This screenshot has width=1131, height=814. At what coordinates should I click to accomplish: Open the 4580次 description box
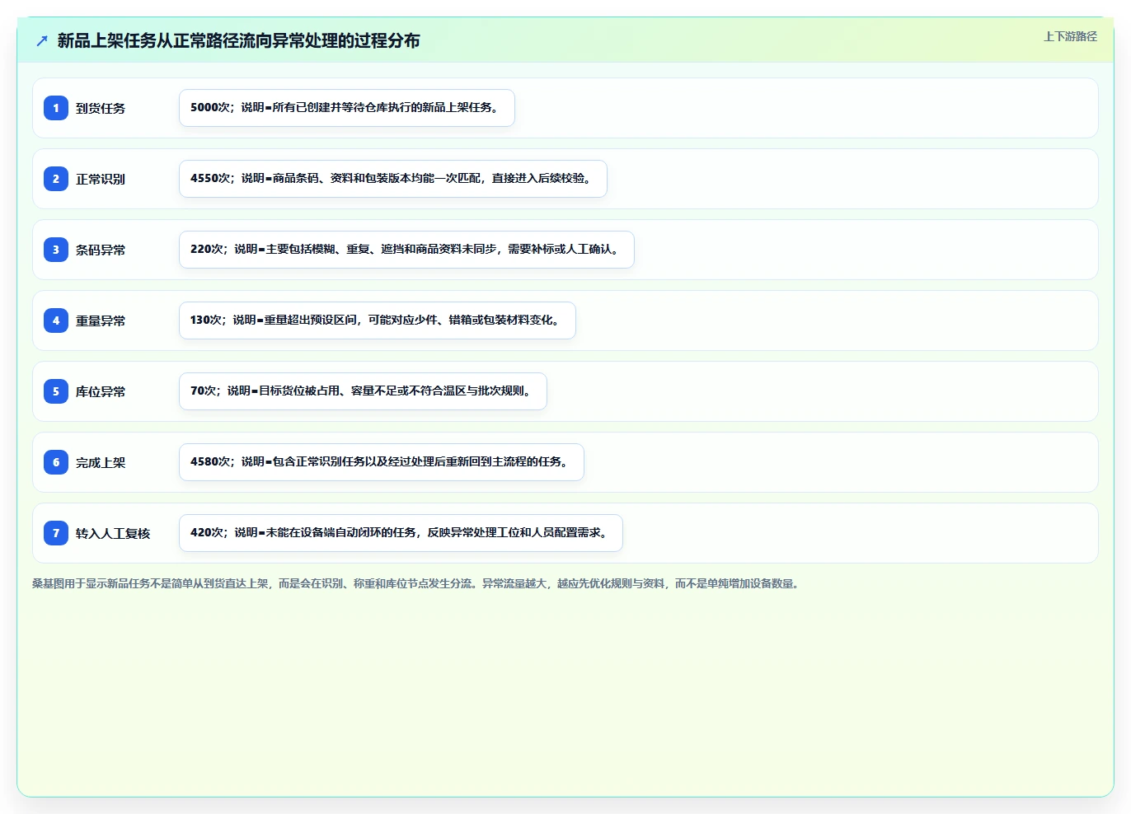[x=382, y=462]
